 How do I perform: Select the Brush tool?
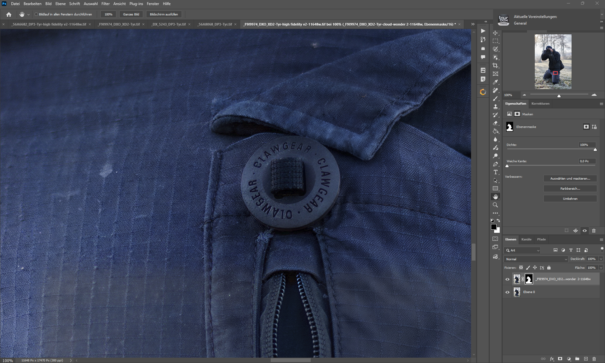(495, 99)
